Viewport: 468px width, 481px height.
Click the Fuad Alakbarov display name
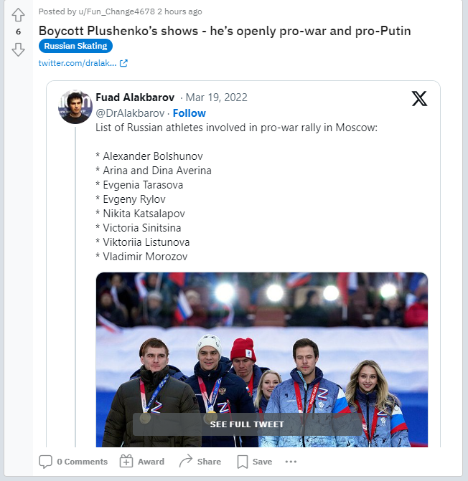(x=135, y=97)
